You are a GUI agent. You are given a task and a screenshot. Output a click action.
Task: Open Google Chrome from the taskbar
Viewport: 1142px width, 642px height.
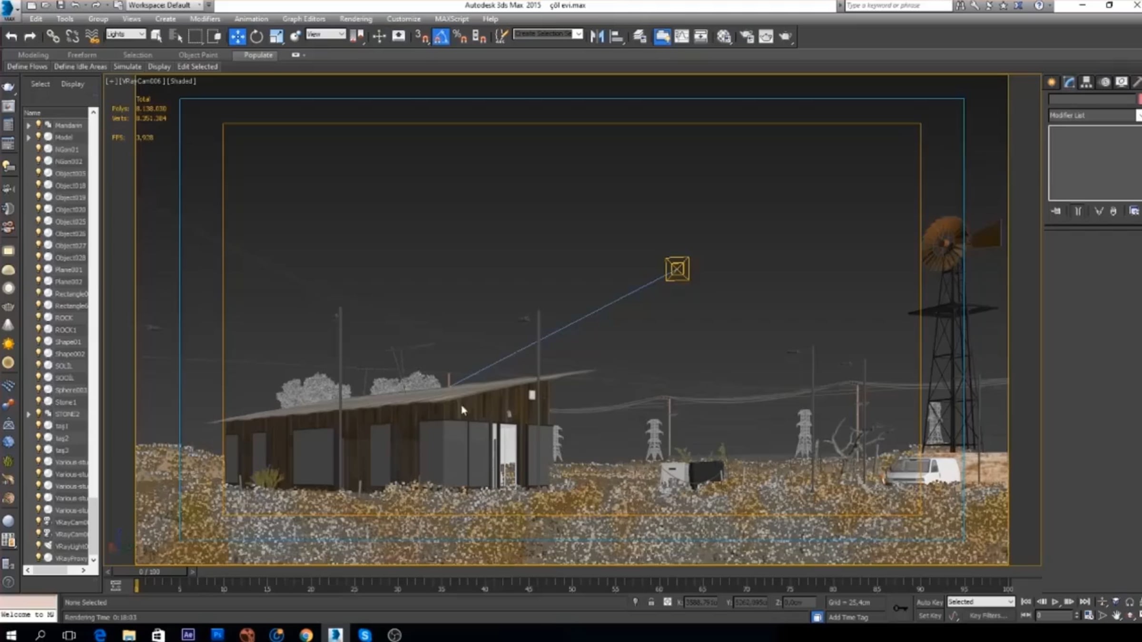point(306,634)
